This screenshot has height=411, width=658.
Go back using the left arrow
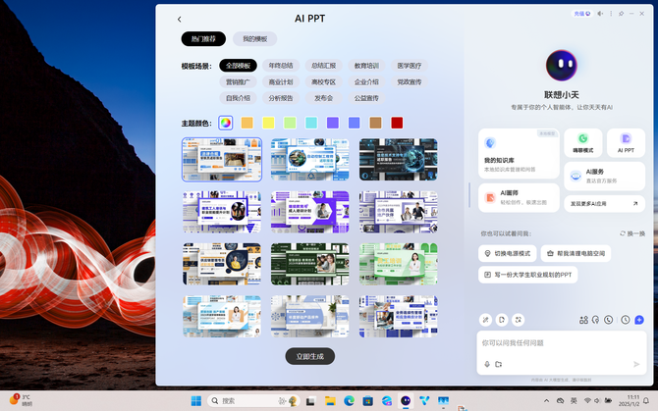[179, 20]
